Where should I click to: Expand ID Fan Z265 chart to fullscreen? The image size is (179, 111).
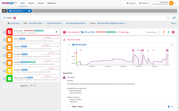click(172, 45)
